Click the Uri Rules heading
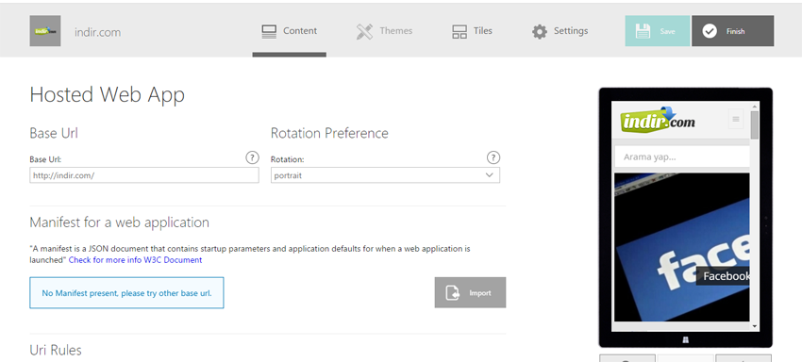The image size is (802, 362). click(x=56, y=351)
